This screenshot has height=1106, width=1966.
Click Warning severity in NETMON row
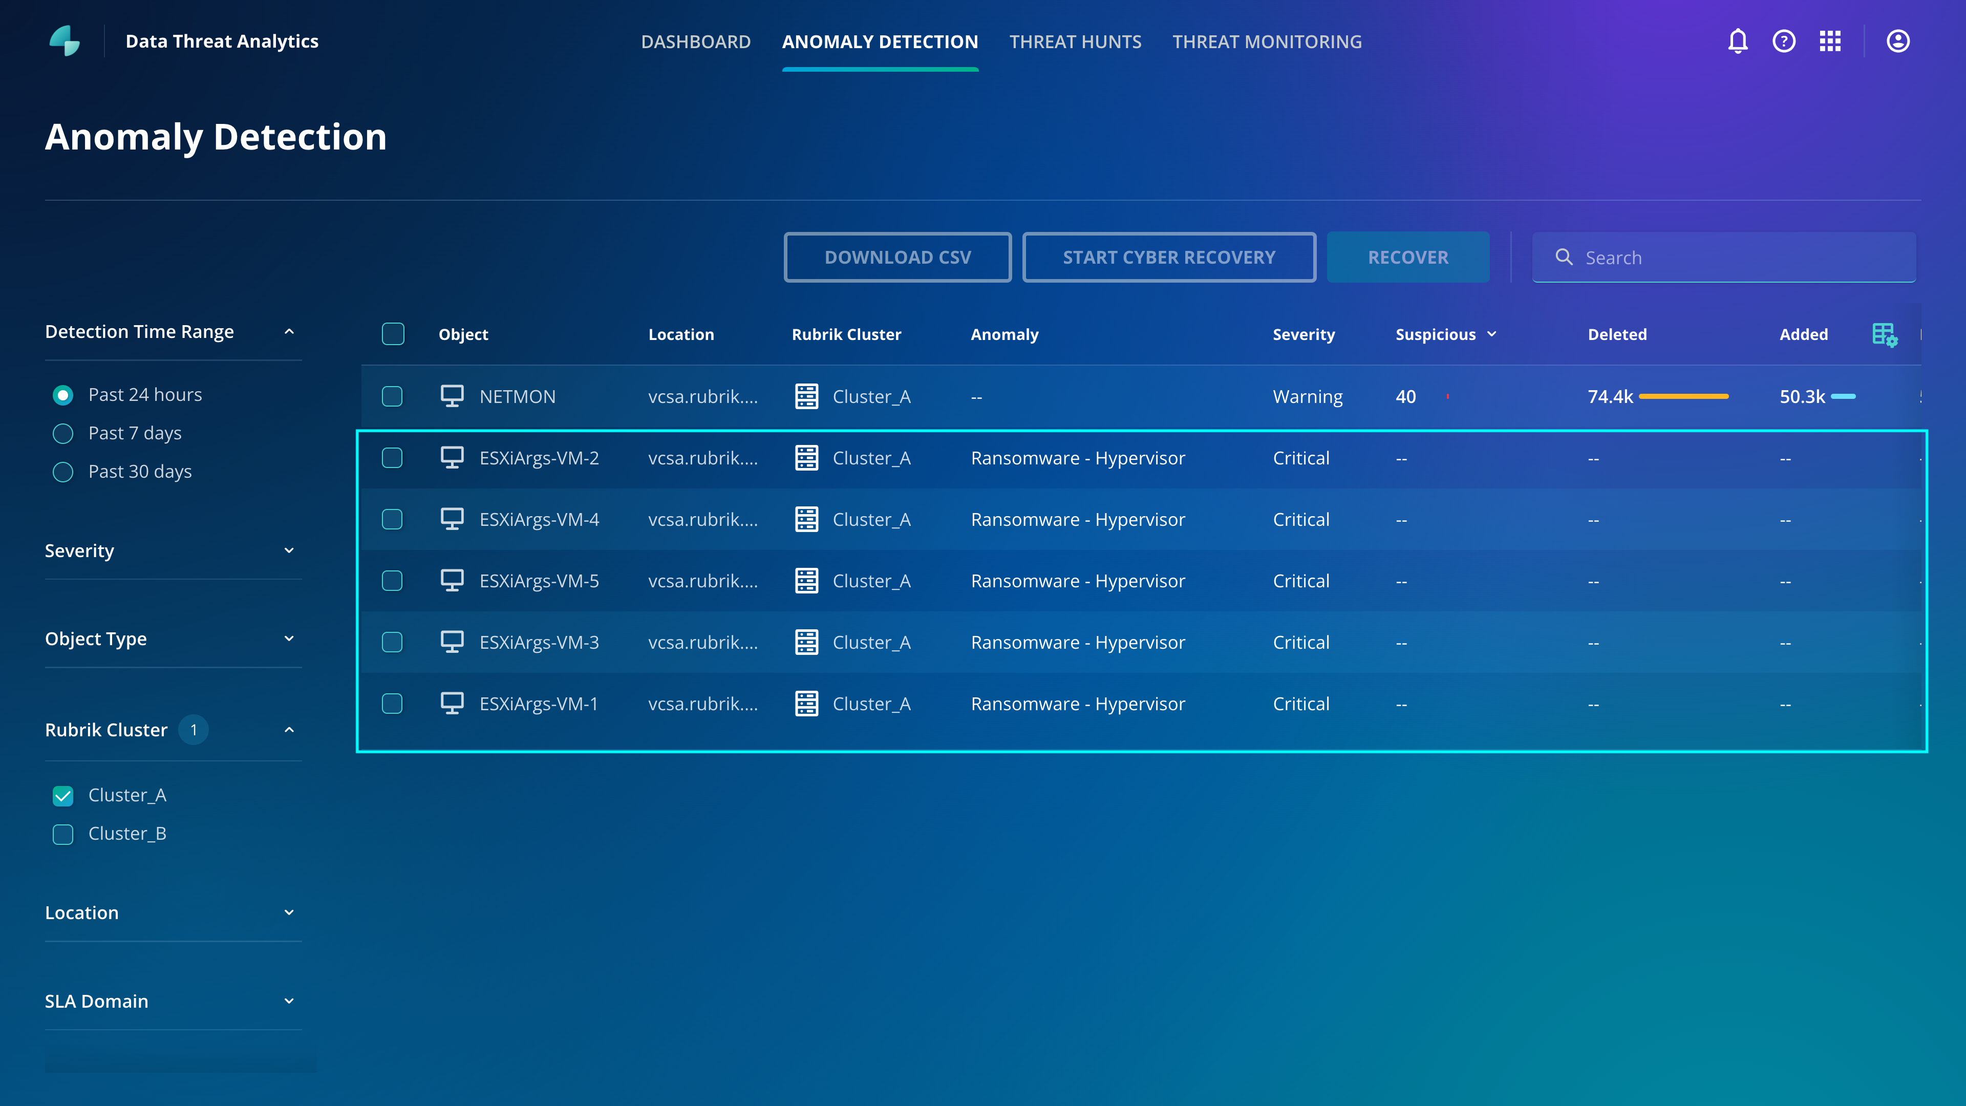click(1308, 396)
